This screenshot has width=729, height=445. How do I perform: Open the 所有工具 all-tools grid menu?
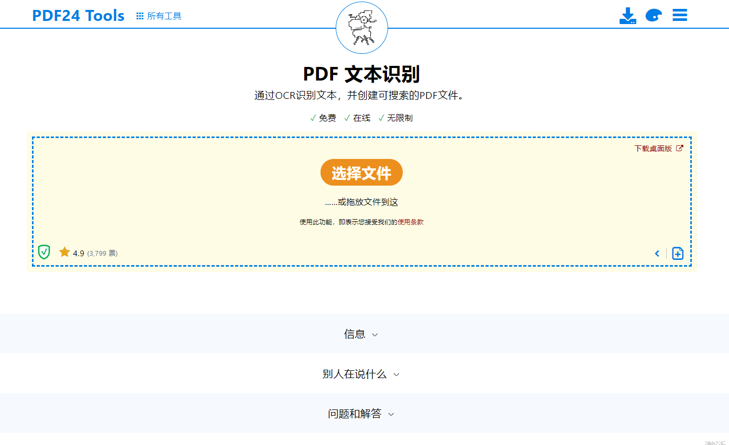[159, 16]
